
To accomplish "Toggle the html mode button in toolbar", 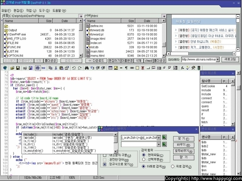I will tap(43, 68).
